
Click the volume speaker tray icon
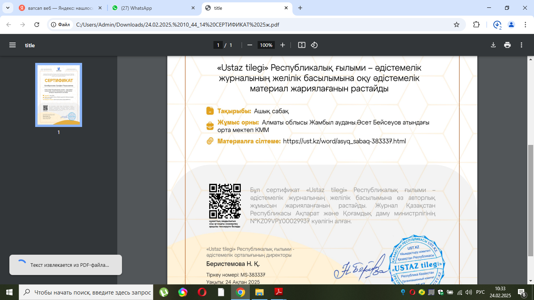click(468, 292)
